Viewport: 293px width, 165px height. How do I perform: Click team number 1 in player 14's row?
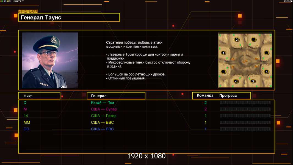click(205, 116)
